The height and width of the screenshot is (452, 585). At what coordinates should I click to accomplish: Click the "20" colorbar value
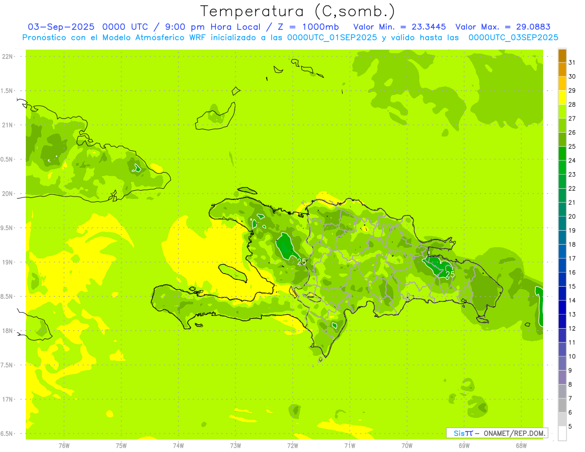572,216
